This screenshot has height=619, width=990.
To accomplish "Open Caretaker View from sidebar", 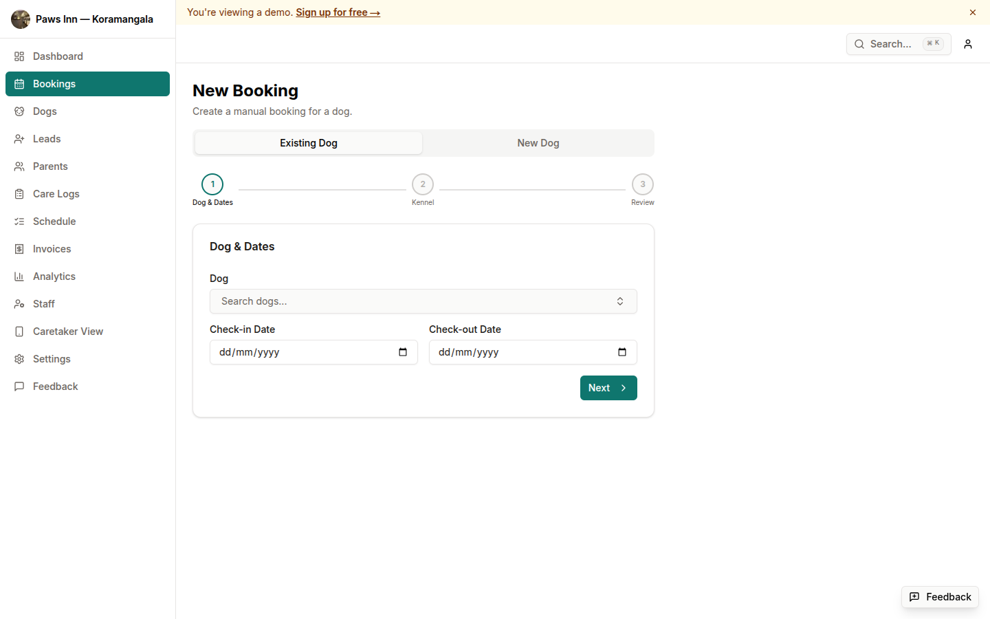I will point(68,331).
